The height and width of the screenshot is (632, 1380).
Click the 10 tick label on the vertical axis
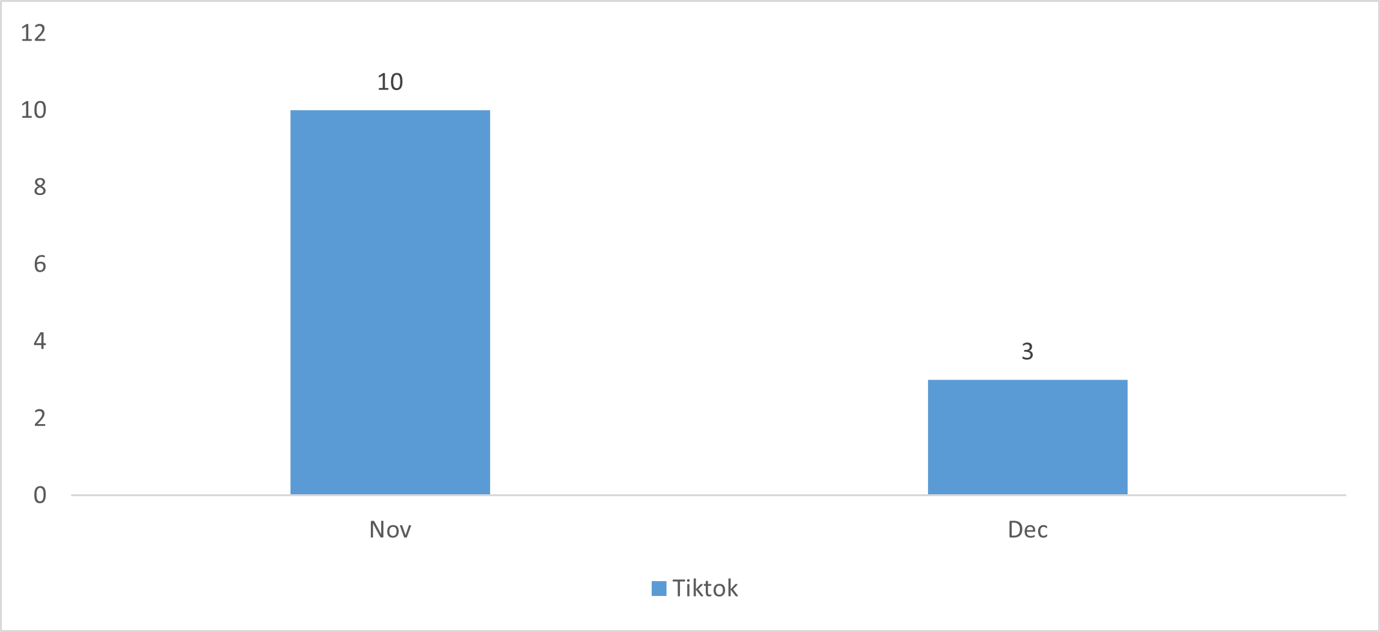[33, 110]
